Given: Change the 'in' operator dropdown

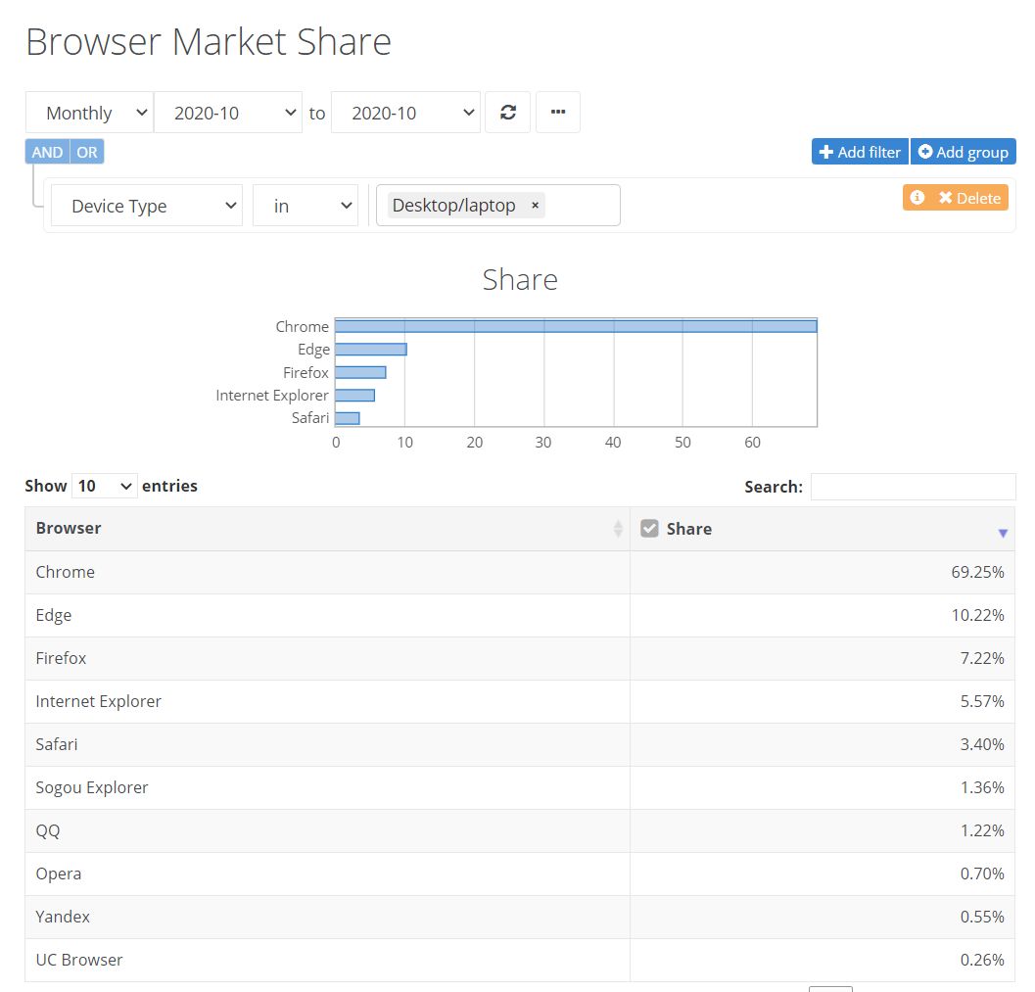Looking at the screenshot, I should 305,206.
